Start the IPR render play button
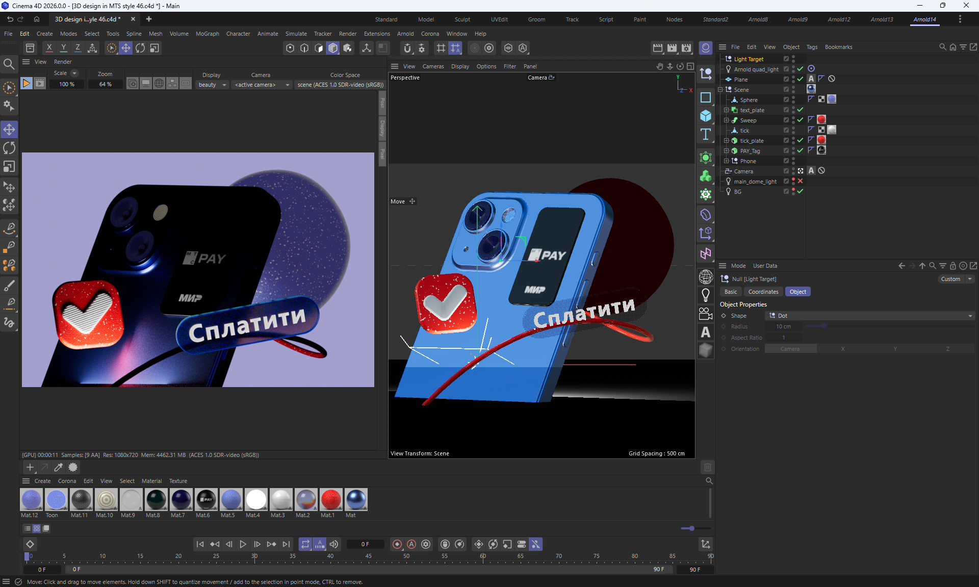 point(27,83)
